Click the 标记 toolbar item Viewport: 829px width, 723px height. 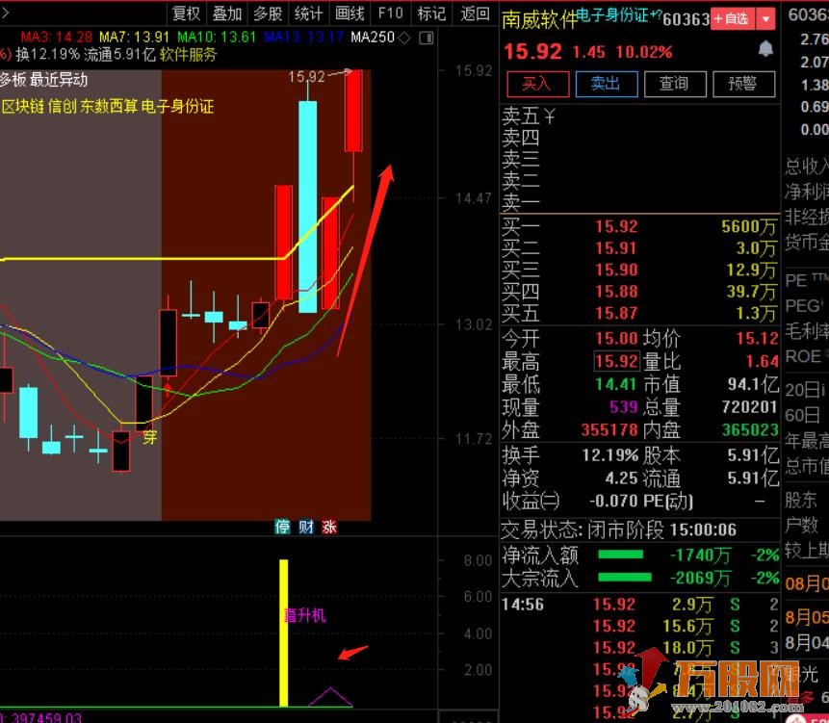pos(431,13)
